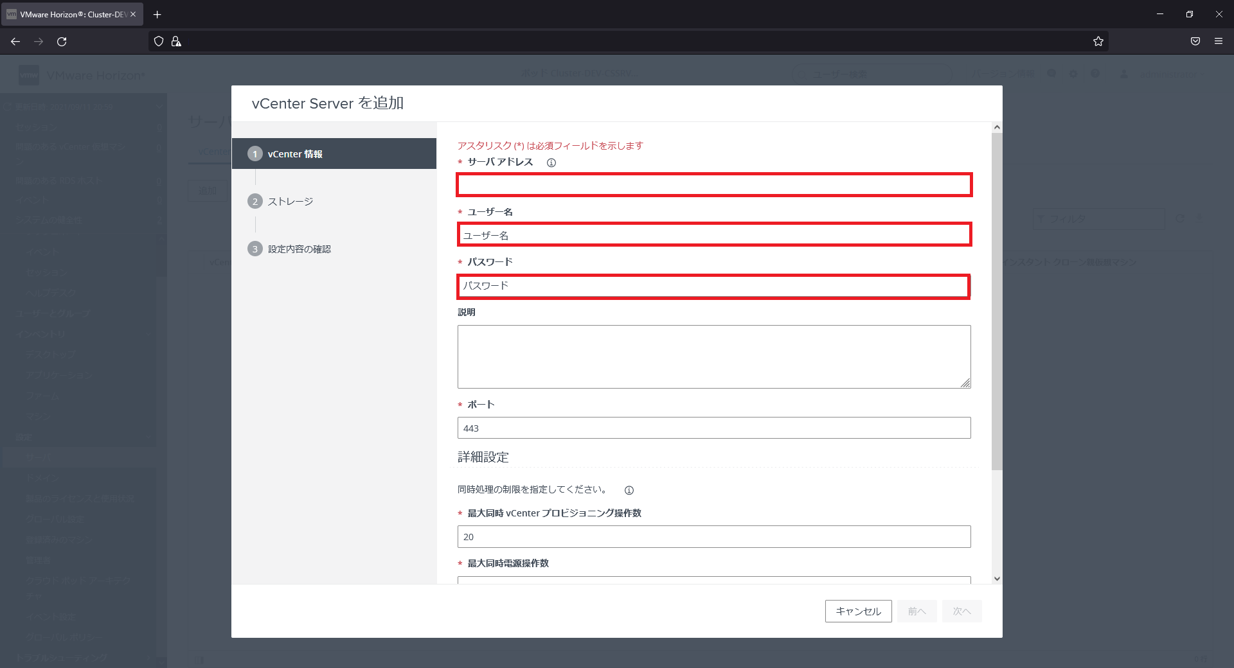Open the Horizon help icon in the header
1234x668 pixels.
tap(1095, 74)
